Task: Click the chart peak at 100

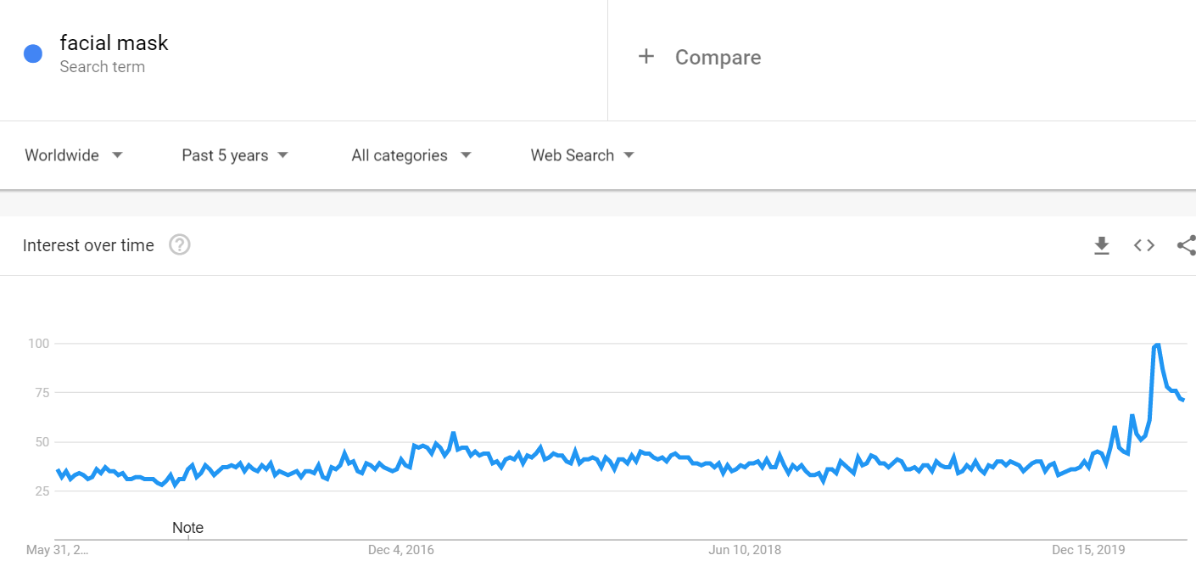Action: click(1157, 345)
